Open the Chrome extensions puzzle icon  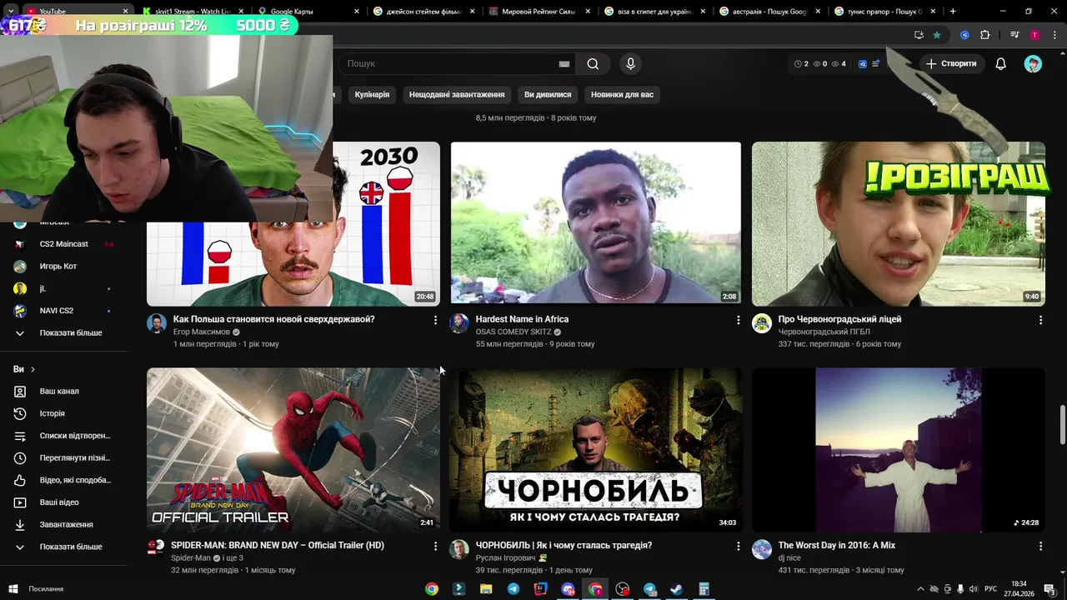click(x=984, y=35)
